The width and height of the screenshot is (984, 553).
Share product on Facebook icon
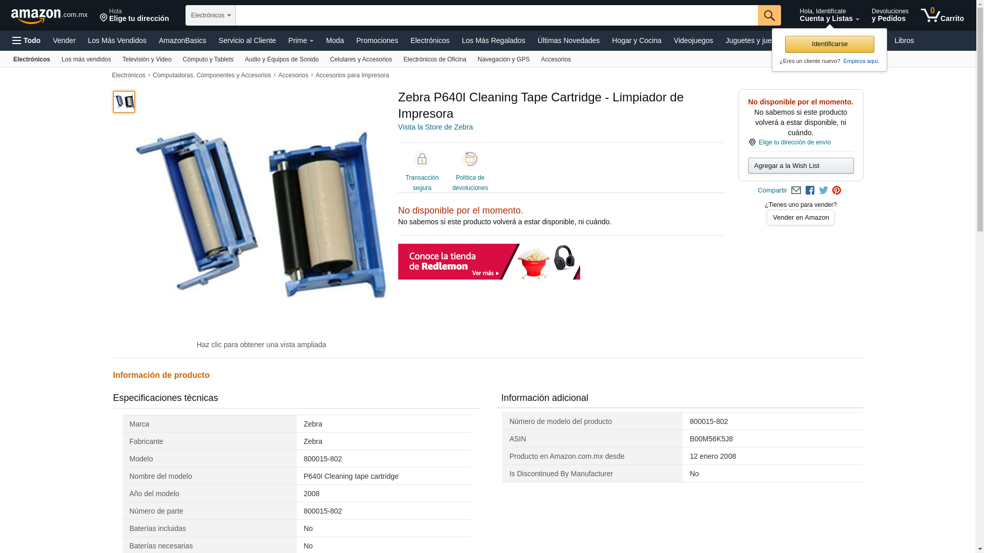click(810, 190)
